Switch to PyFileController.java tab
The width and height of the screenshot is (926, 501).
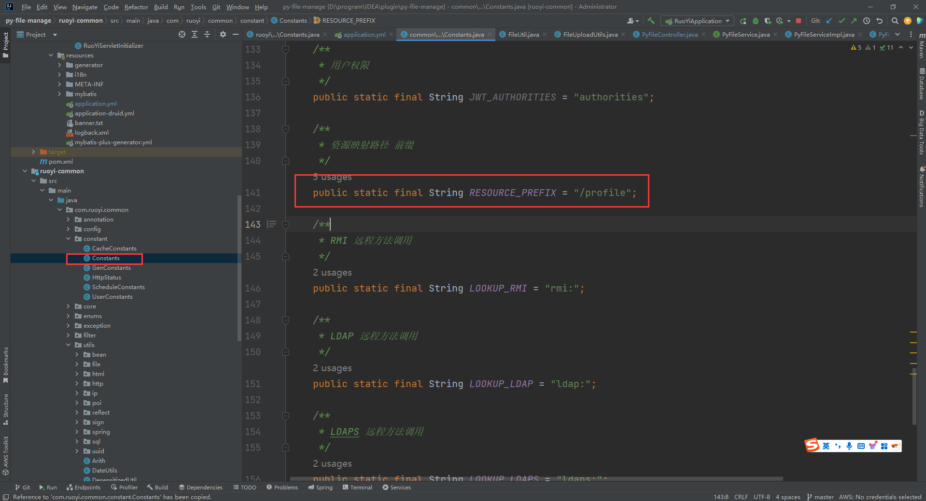tap(670, 34)
